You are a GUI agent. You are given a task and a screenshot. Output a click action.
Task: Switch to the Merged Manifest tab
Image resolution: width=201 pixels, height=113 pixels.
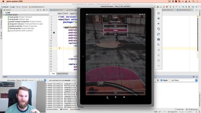pyautogui.click(x=62, y=73)
